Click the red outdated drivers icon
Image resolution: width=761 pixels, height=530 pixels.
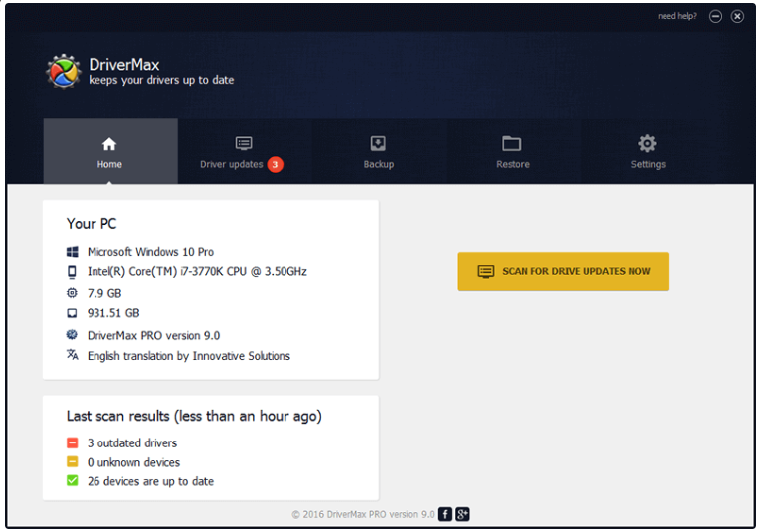[73, 442]
